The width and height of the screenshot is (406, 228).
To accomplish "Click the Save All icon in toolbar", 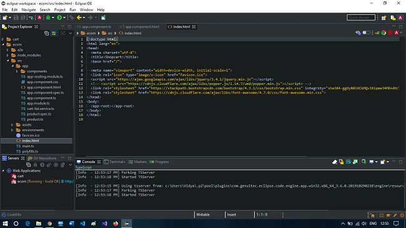I will [x=22, y=17].
